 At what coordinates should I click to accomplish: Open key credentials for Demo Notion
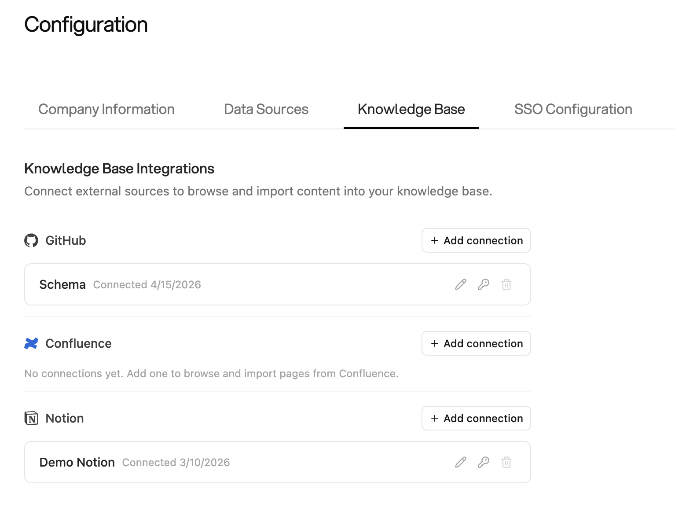point(484,462)
